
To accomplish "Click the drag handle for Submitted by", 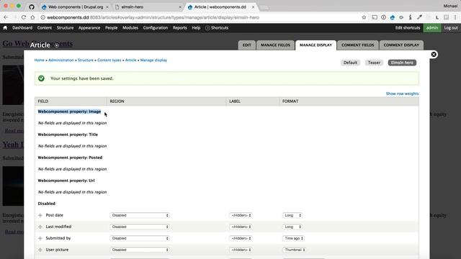I will (40, 238).
